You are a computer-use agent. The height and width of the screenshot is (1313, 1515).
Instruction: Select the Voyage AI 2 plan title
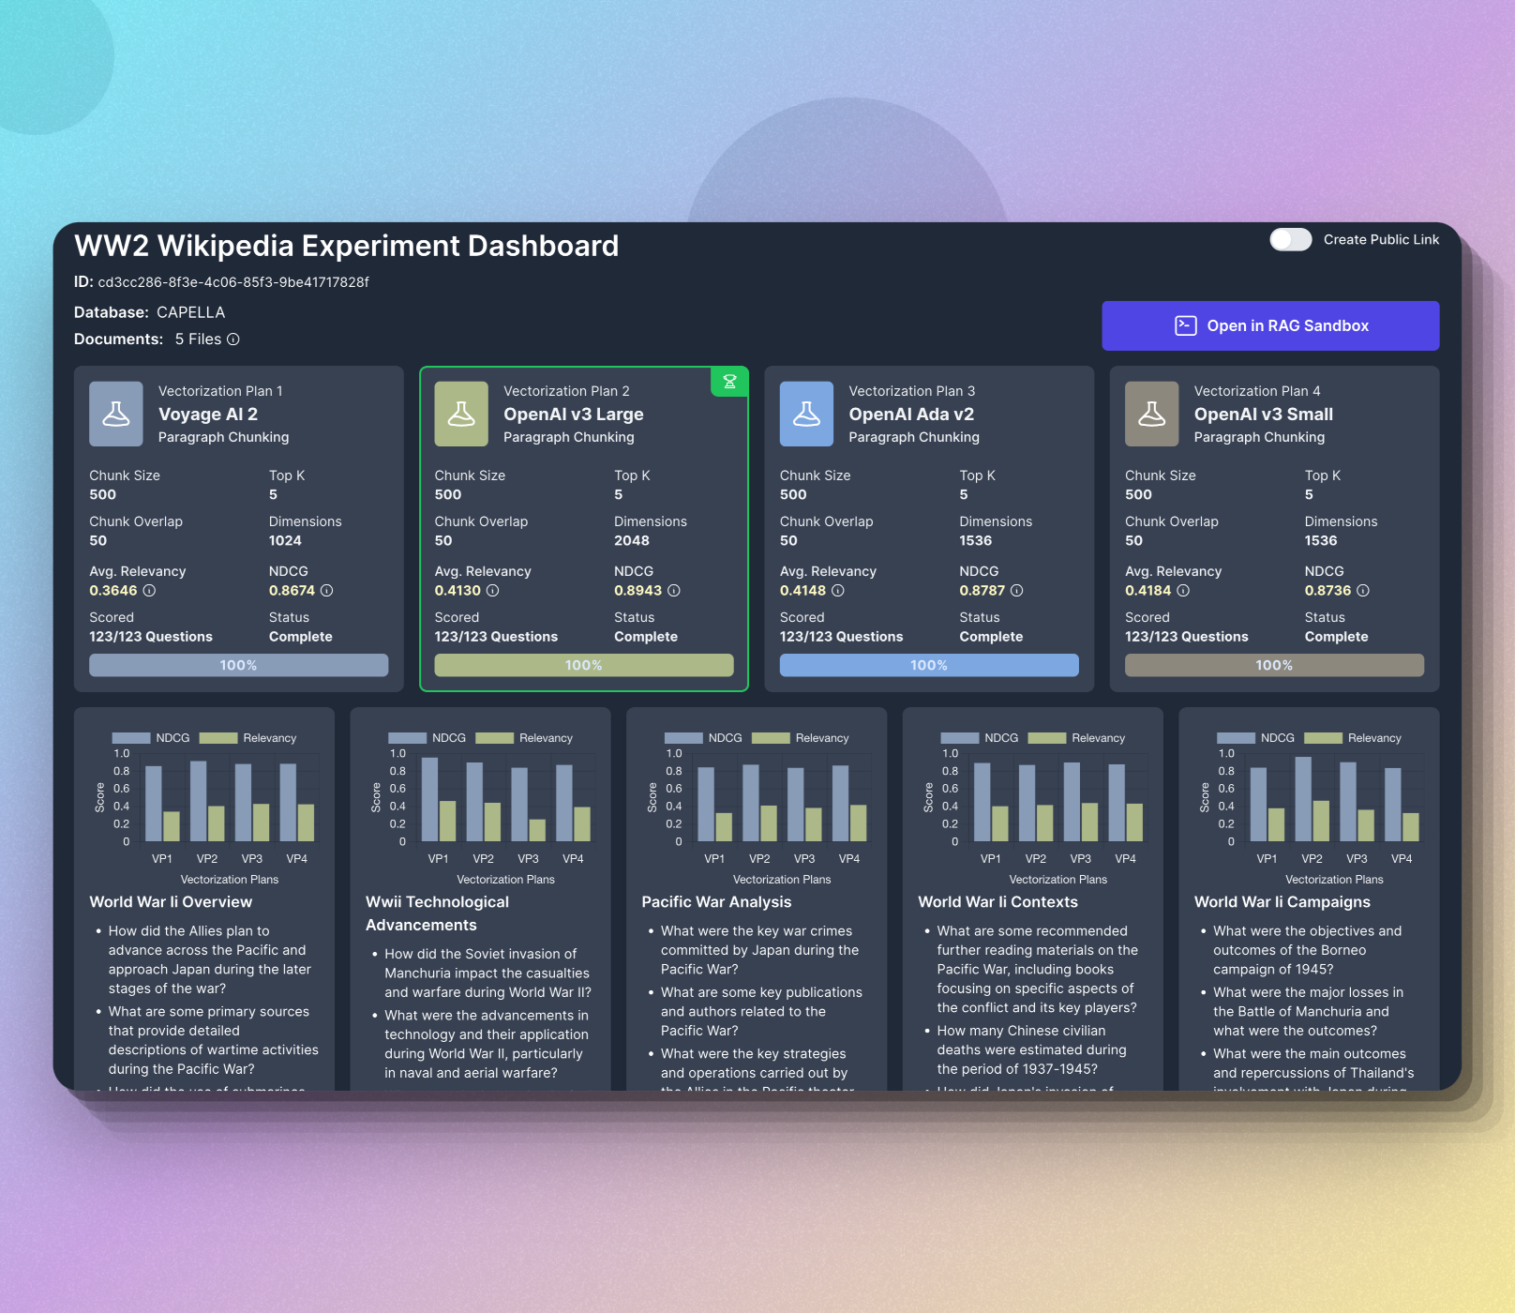pyautogui.click(x=208, y=415)
